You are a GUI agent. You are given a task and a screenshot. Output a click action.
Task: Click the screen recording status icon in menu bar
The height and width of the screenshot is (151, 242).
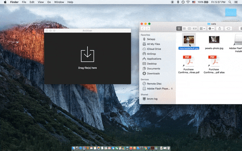[x=172, y=2]
